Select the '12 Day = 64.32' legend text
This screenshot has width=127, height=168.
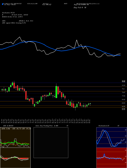point(10,5)
